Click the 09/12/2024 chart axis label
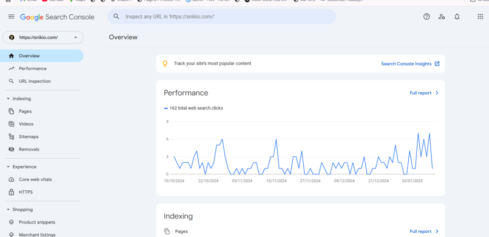This screenshot has width=489, height=237. [344, 181]
